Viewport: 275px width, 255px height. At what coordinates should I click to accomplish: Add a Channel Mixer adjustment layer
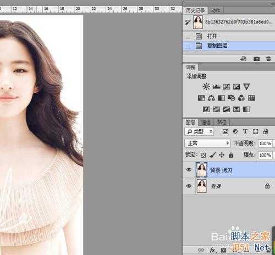pos(241,98)
